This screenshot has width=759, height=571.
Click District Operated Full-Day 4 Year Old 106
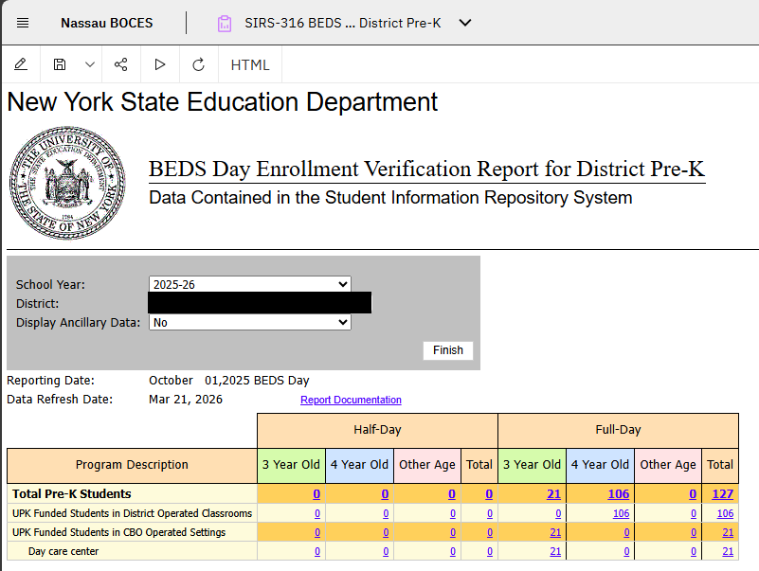coord(621,513)
